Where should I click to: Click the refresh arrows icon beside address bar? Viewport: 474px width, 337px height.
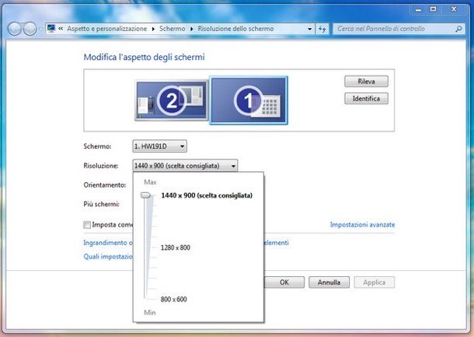(322, 28)
